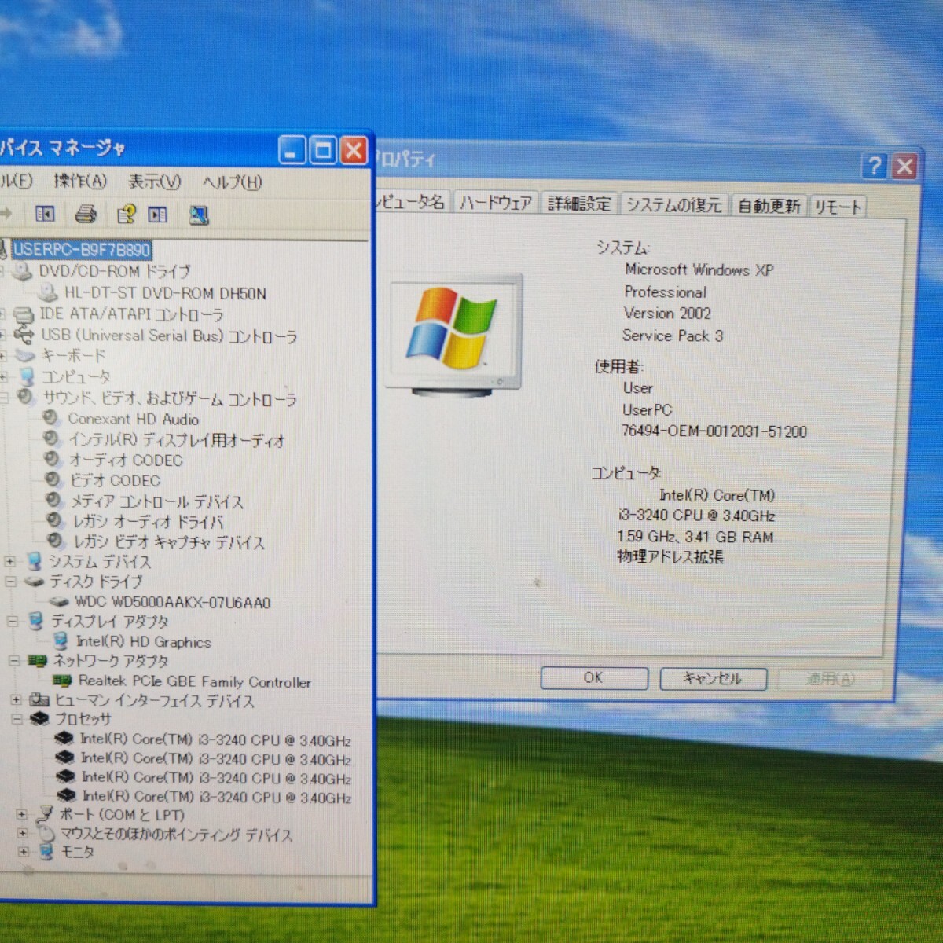Click the help question mark in Properties title bar
Viewport: 943px width, 943px height.
[x=874, y=167]
